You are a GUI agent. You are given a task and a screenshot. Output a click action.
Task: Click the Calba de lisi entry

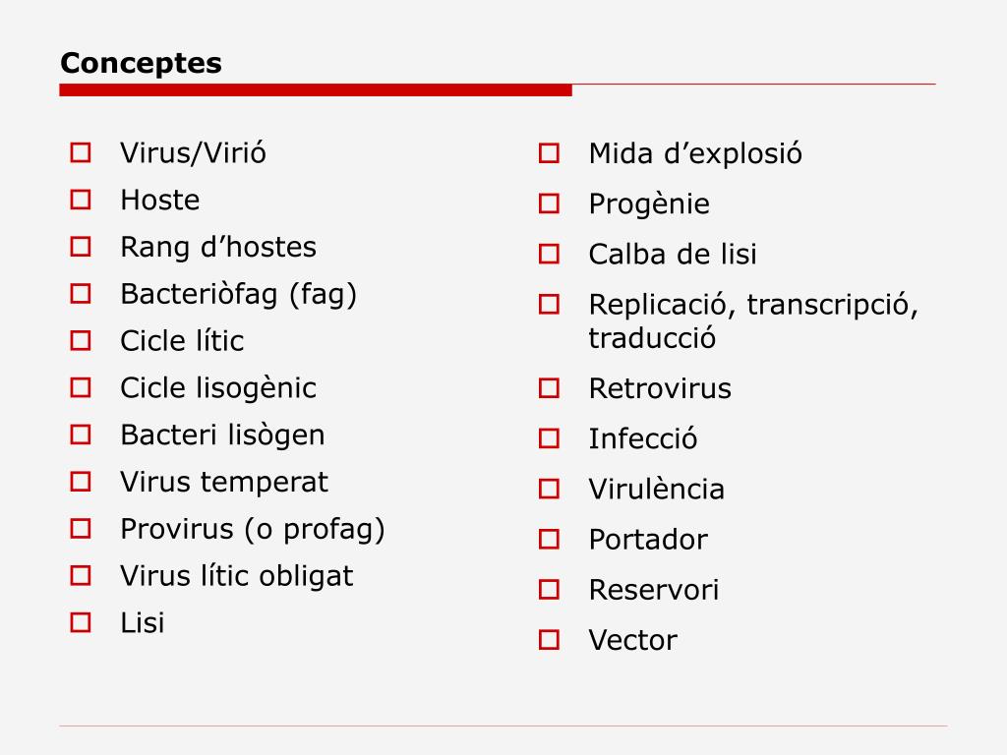(x=673, y=254)
